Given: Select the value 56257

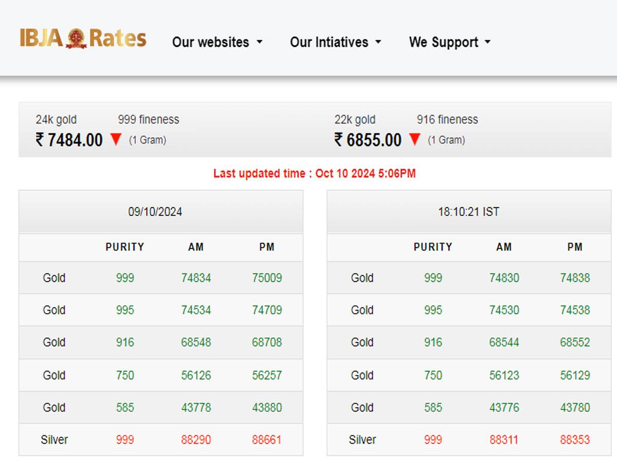Looking at the screenshot, I should pos(267,375).
